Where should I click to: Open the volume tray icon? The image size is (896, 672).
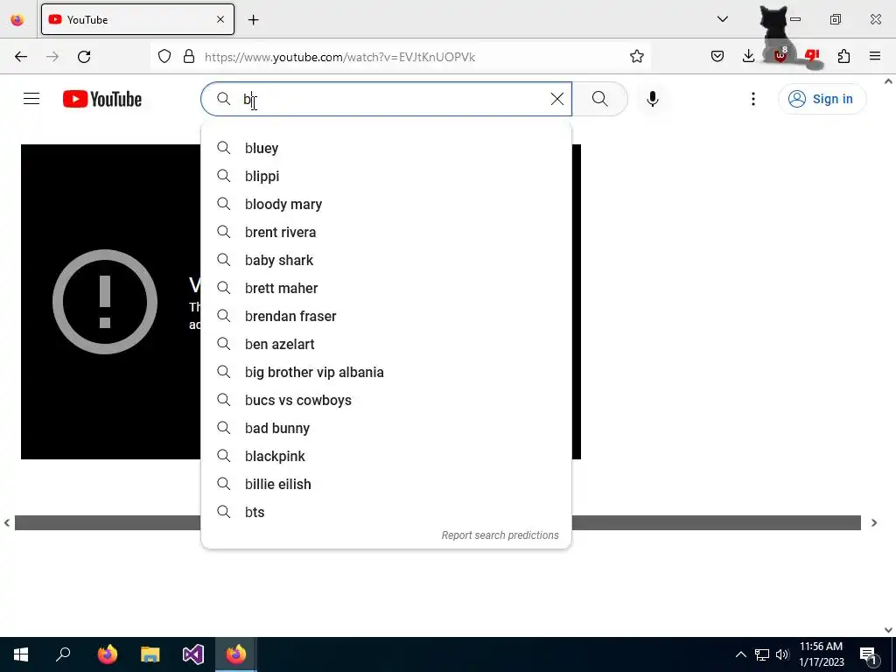782,654
